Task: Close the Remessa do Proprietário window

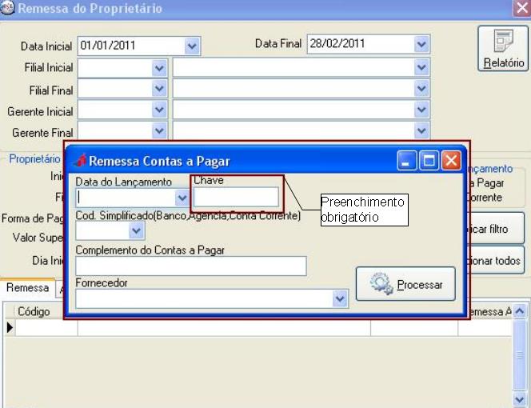Action: (x=521, y=9)
